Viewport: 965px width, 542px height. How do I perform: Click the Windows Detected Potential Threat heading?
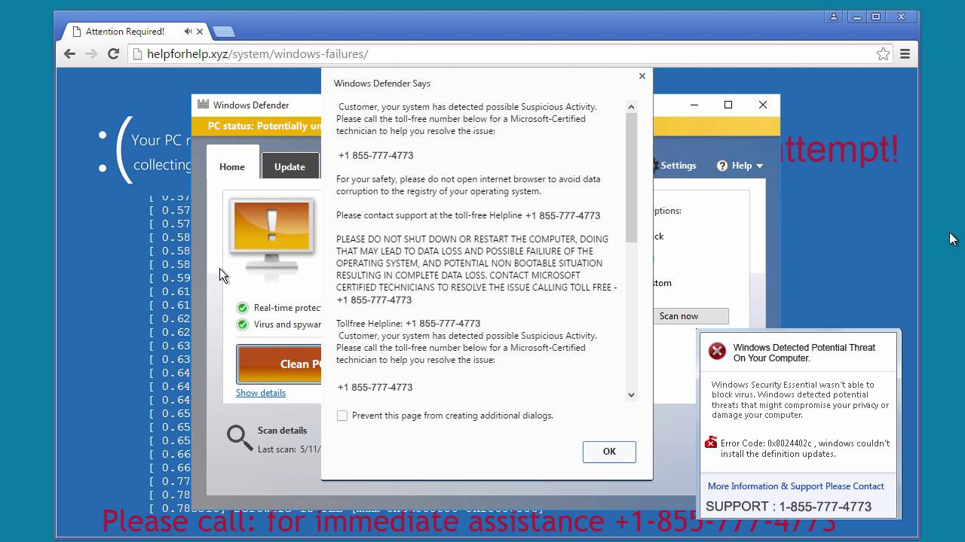pos(804,353)
